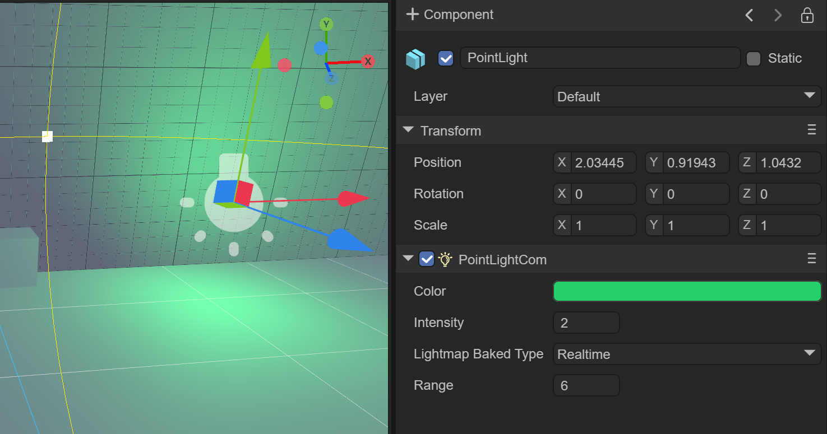
Task: Toggle the PointLight active checkbox
Action: point(446,58)
